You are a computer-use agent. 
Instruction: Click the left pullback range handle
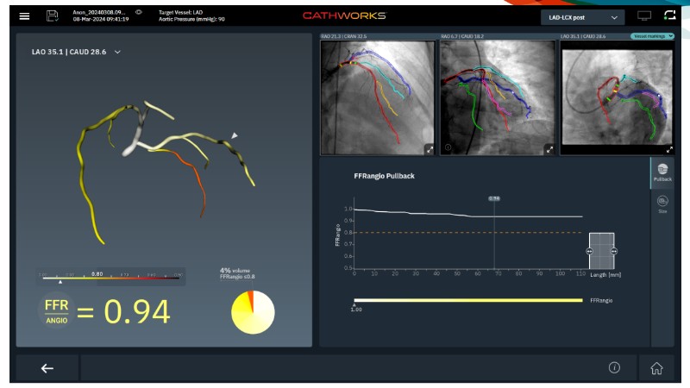pyautogui.click(x=590, y=251)
